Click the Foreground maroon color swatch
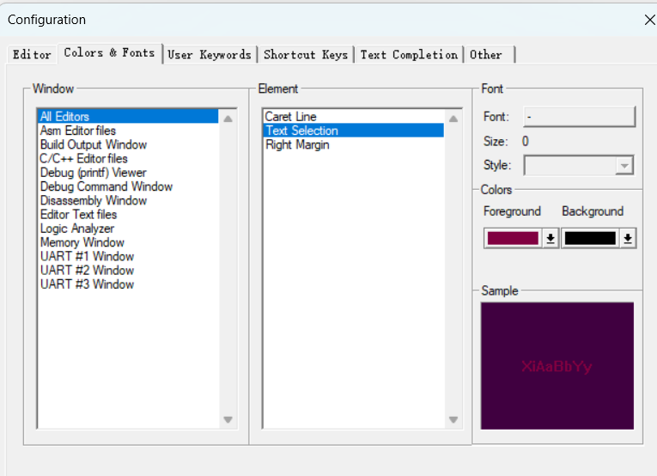The image size is (657, 476). coord(513,239)
